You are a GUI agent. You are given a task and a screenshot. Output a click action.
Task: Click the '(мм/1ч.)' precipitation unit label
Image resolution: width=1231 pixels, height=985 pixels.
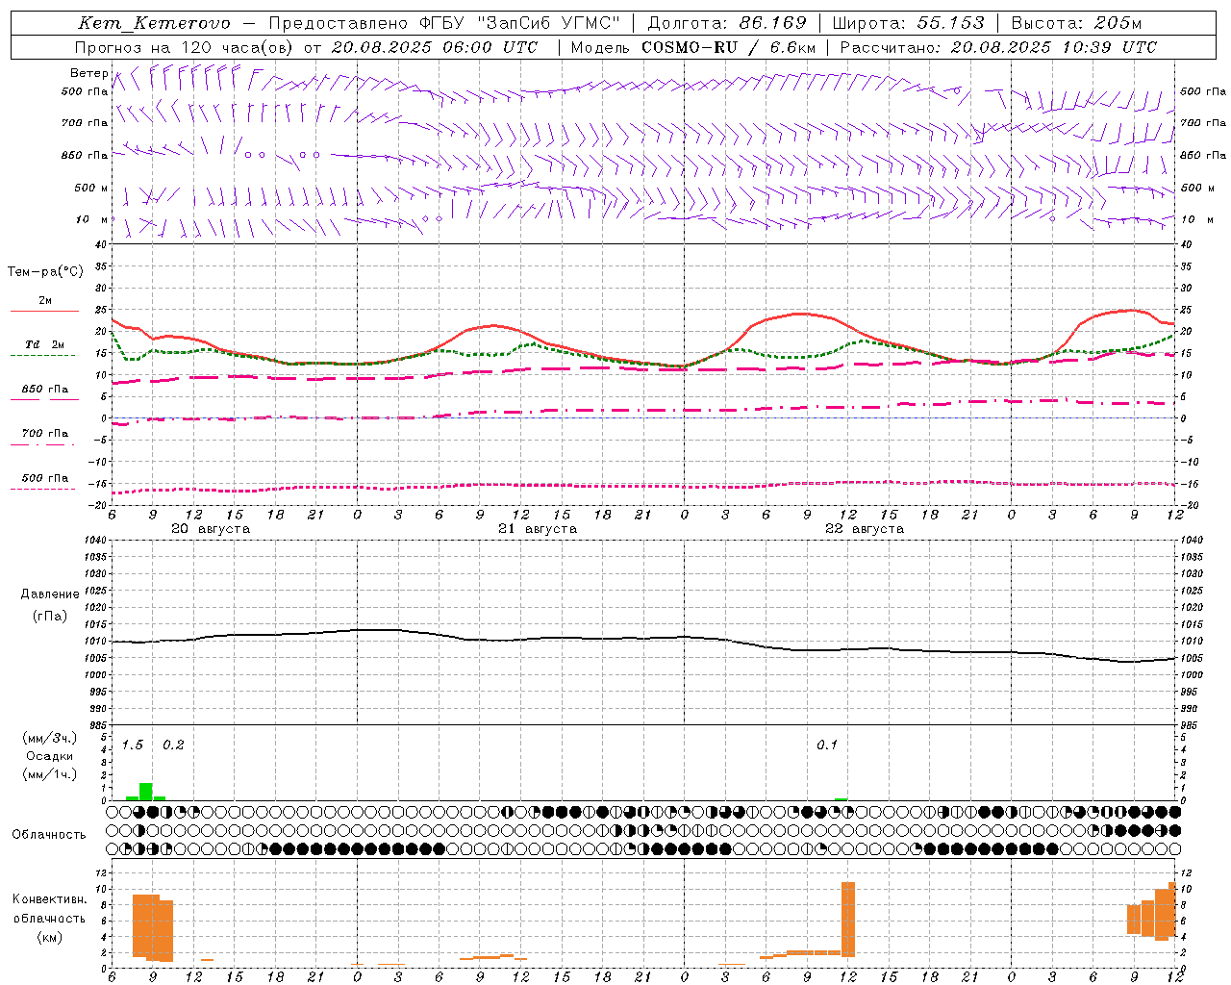tap(50, 774)
